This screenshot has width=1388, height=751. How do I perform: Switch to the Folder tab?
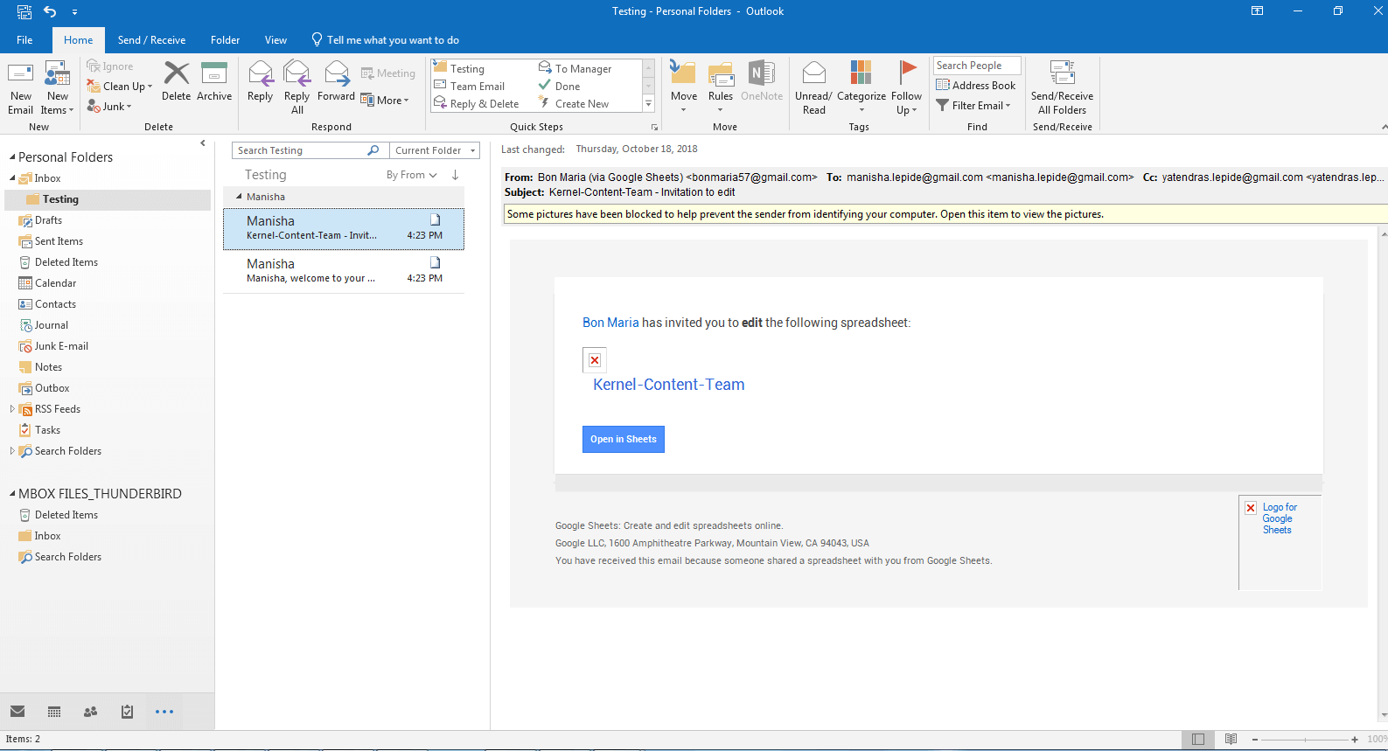tap(225, 40)
